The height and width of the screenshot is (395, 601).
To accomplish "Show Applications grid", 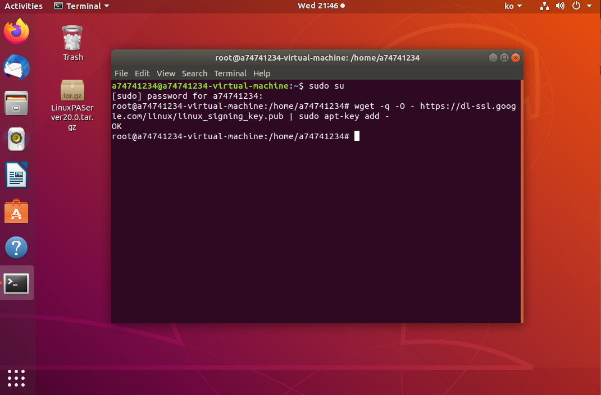I will (16, 378).
